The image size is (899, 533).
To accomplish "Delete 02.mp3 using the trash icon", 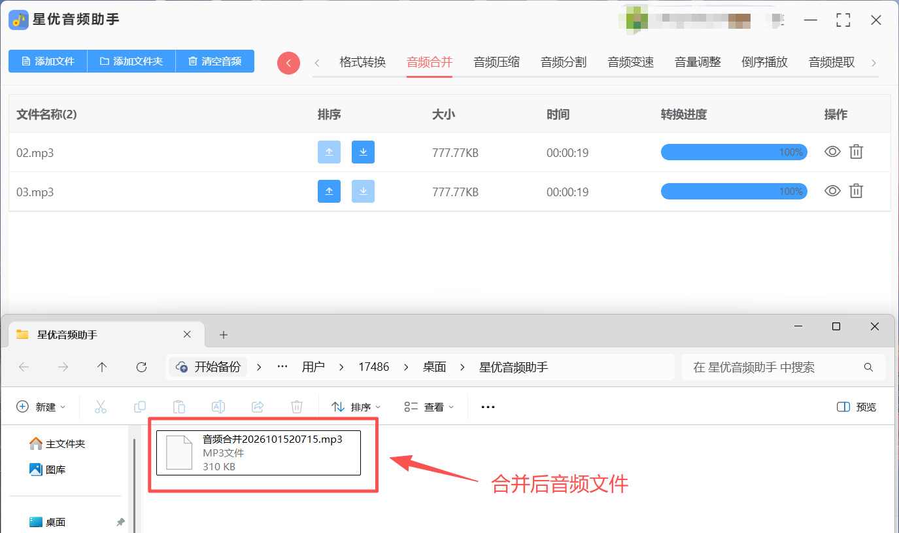I will (856, 152).
